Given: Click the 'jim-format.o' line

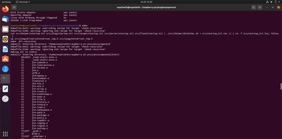Looking at the screenshot, I should coord(35,68).
